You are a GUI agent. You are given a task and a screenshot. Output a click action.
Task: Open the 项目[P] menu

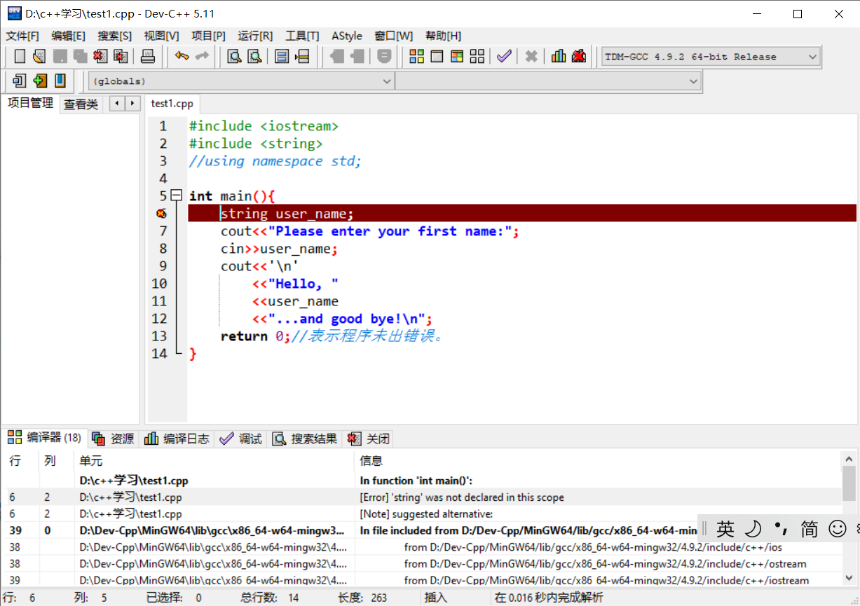[x=209, y=36]
